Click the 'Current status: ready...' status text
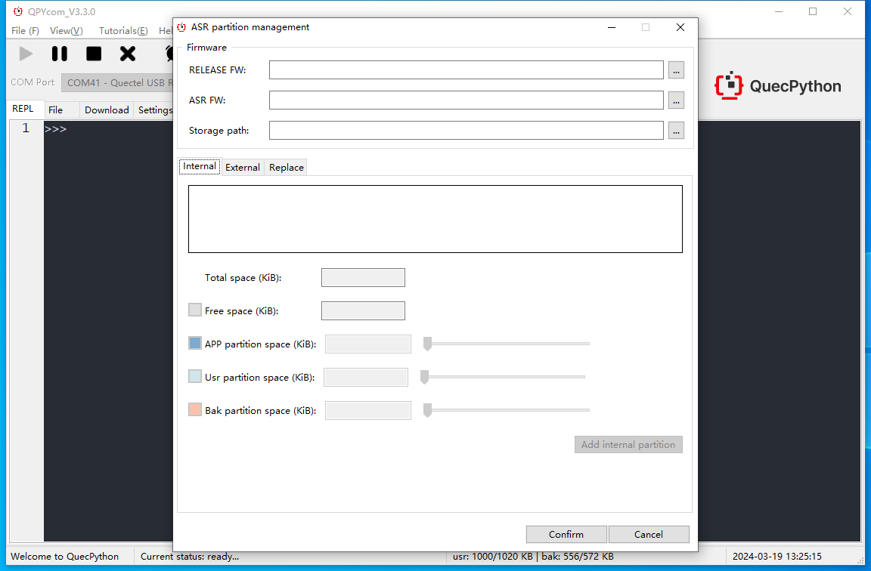 tap(190, 556)
